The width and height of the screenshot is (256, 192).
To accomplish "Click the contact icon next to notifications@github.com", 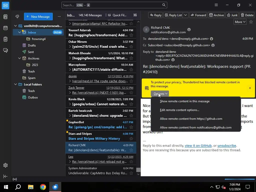I will tap(189, 29).
